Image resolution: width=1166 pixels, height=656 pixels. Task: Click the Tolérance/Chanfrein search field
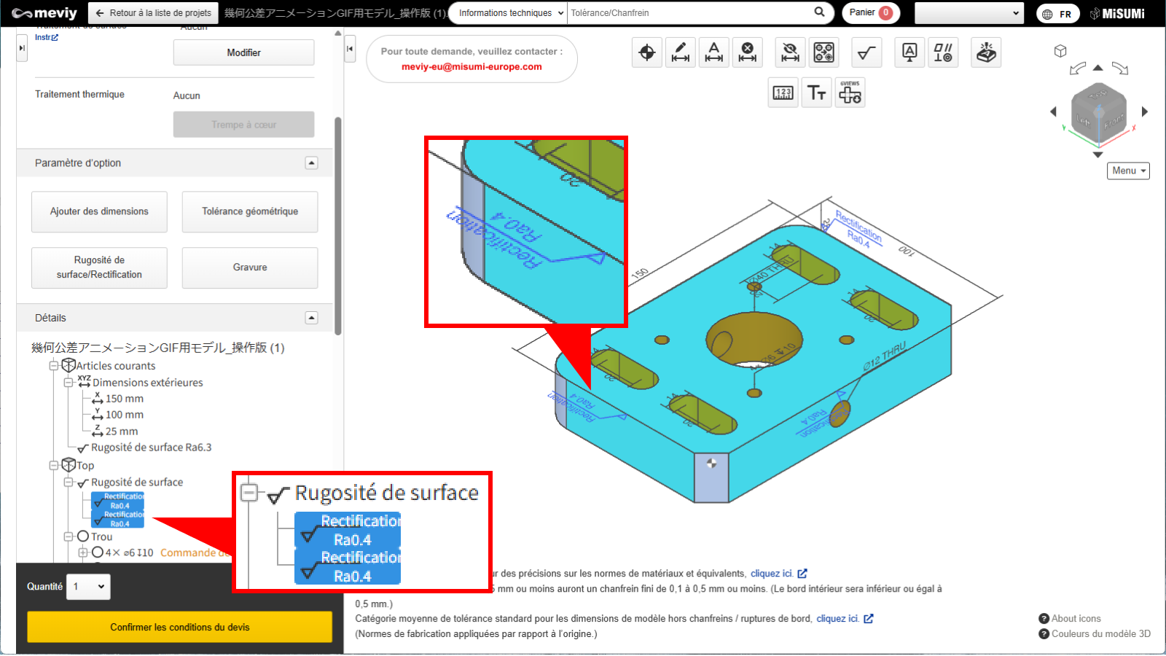pos(689,13)
